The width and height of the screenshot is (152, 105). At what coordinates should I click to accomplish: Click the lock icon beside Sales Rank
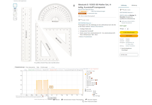[94, 71]
